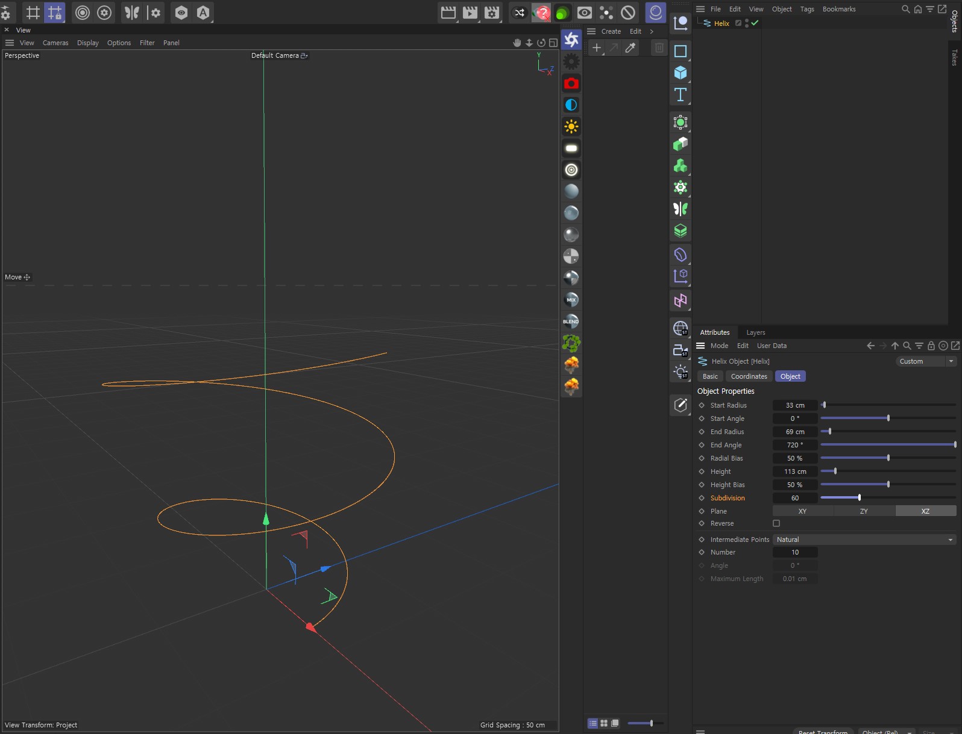This screenshot has height=734, width=962.
Task: Adjust the material thumbnail size slider
Action: pos(645,723)
